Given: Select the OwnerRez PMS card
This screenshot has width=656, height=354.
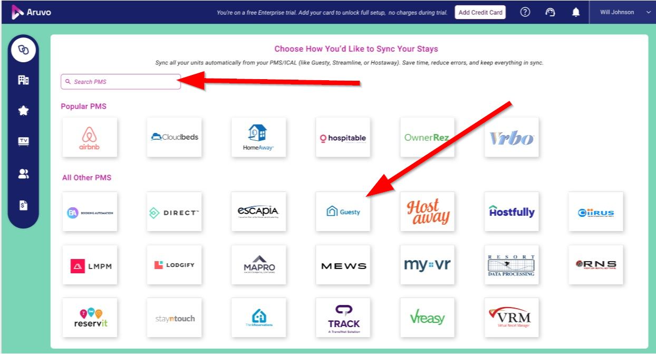Looking at the screenshot, I should point(427,137).
